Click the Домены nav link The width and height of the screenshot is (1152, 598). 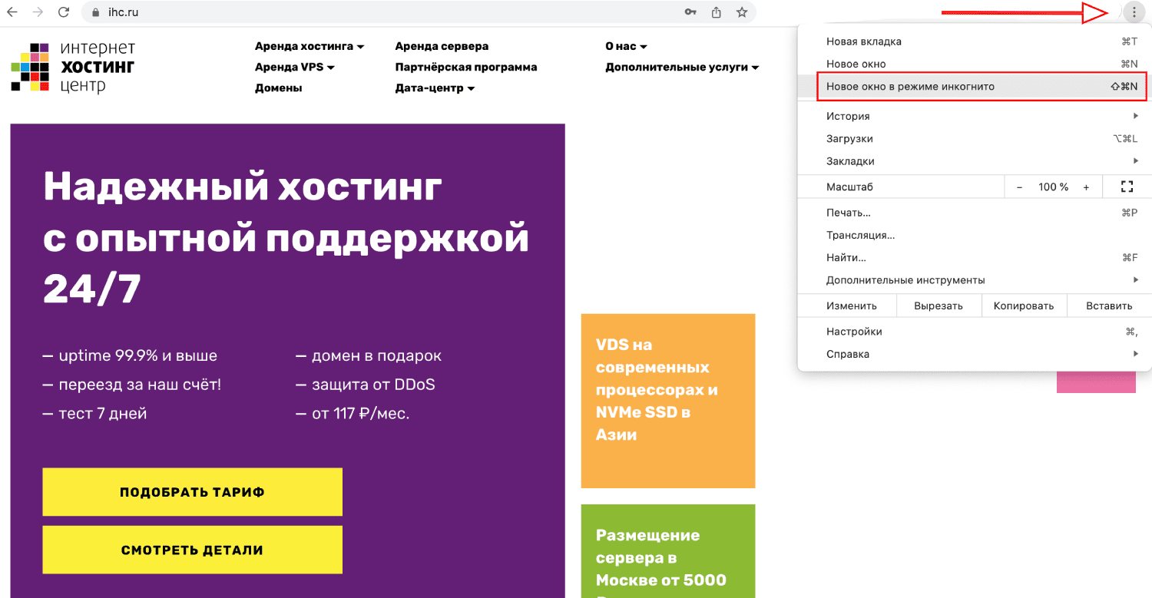click(x=278, y=88)
